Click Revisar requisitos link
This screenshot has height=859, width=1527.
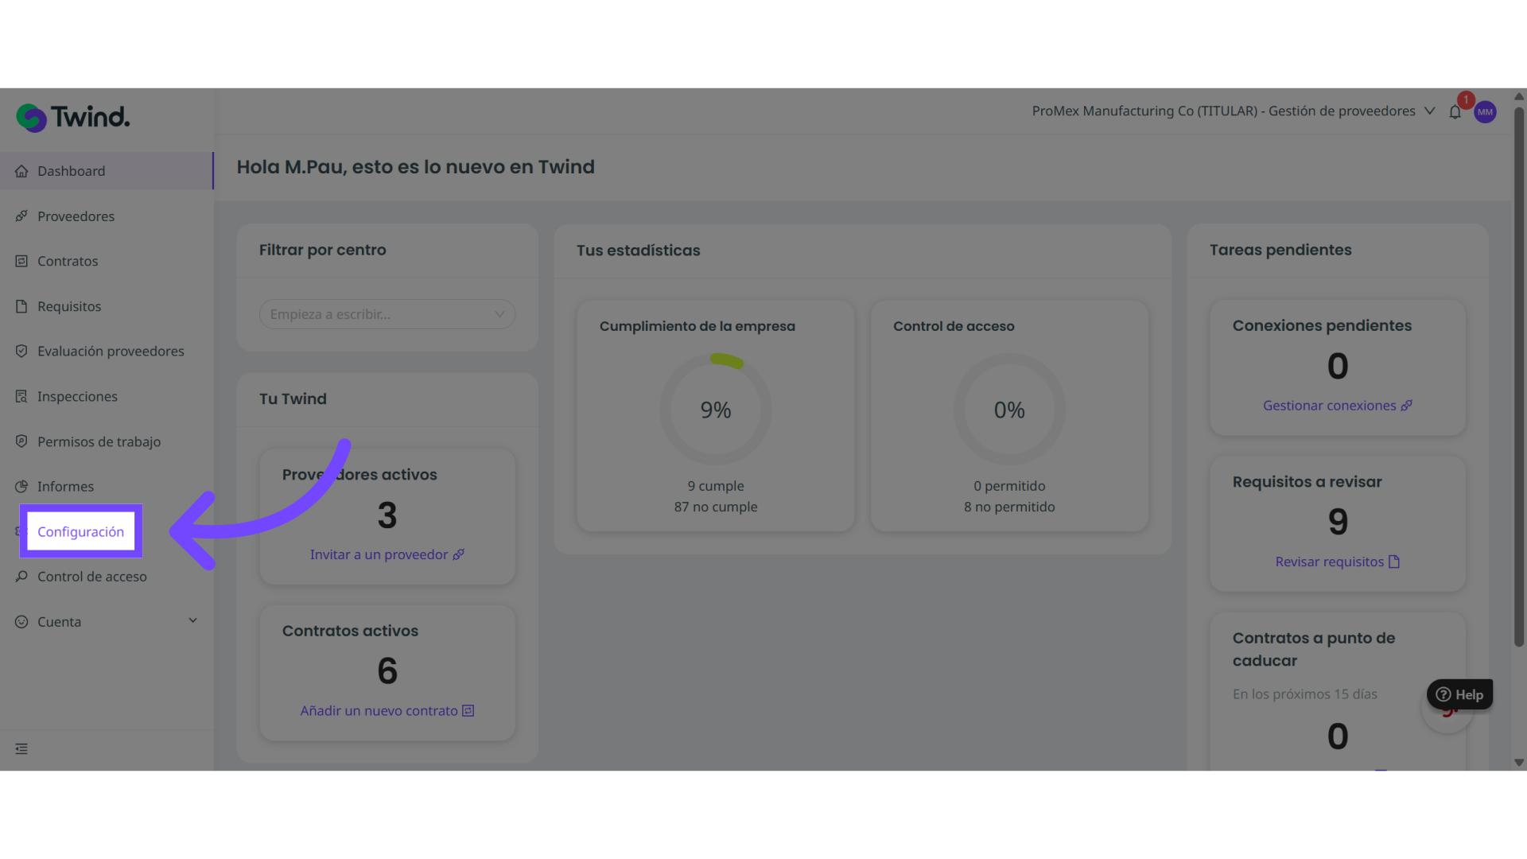(x=1337, y=562)
